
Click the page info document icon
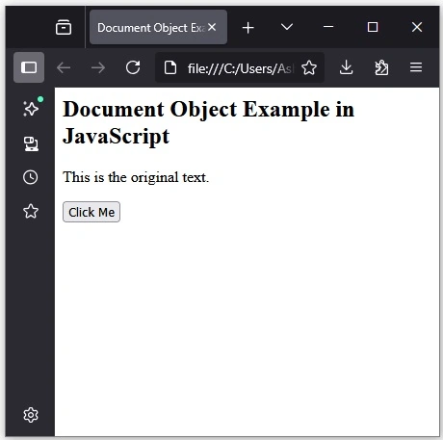click(170, 67)
